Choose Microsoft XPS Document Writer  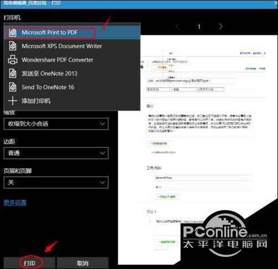[x=72, y=46]
